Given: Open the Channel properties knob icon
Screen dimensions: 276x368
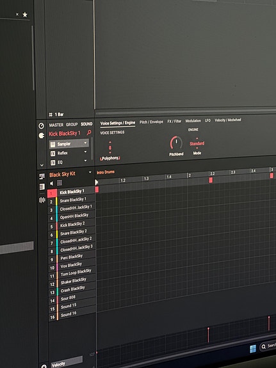Looking at the screenshot, I should (42, 126).
